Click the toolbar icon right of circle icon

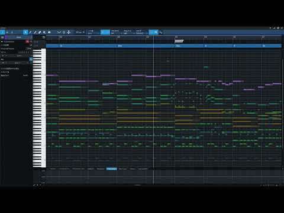[69, 32]
